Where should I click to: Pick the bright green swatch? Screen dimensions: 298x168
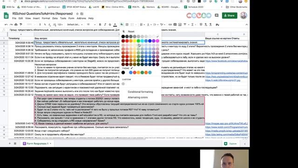pyautogui.click(x=138, y=41)
